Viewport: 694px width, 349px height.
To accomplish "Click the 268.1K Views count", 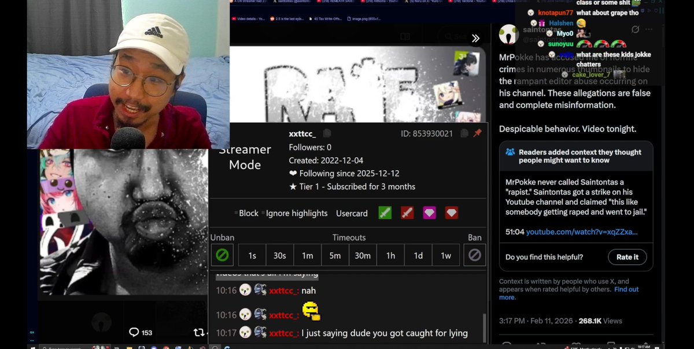I will pos(600,321).
